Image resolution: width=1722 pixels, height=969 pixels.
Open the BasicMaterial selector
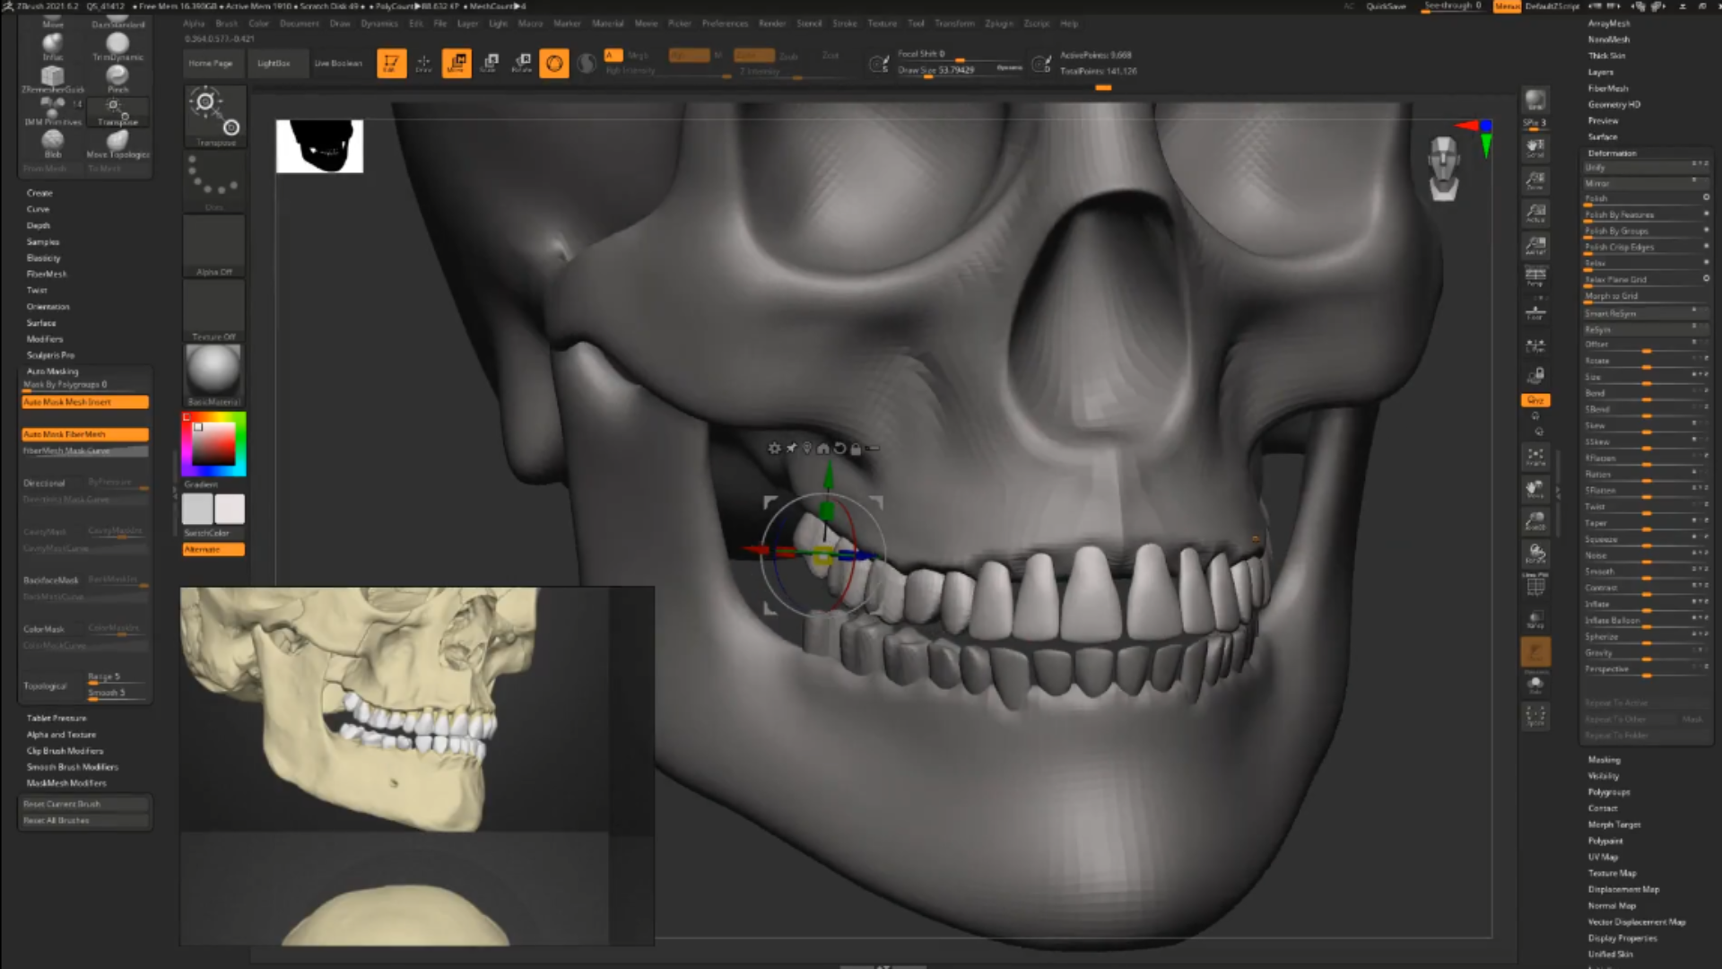click(213, 375)
